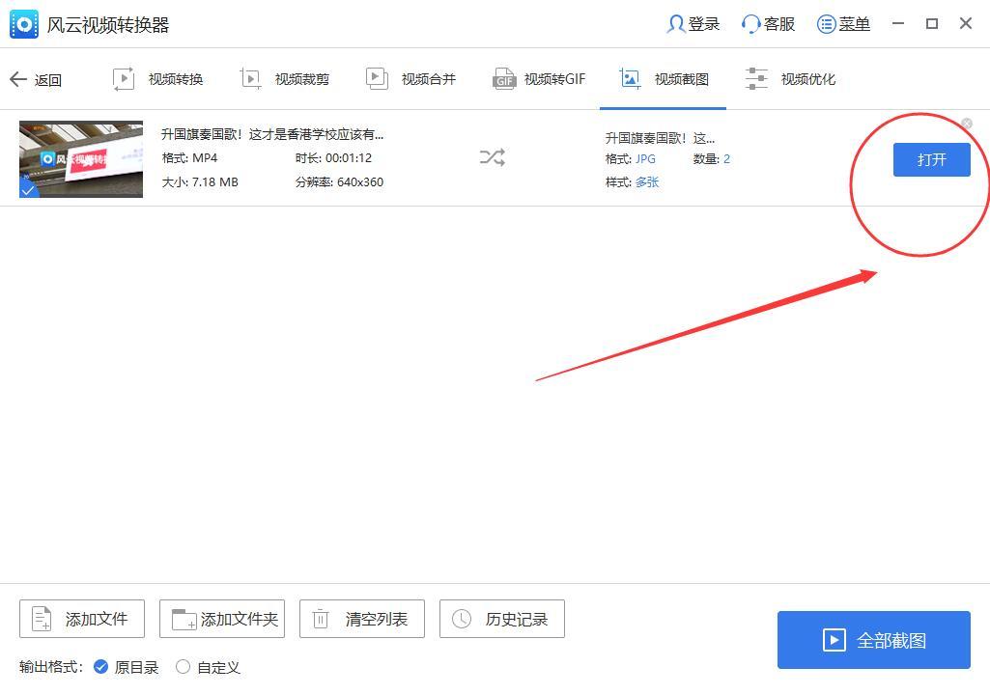Click the 添加文件 button
Image resolution: width=990 pixels, height=695 pixels.
tap(82, 619)
